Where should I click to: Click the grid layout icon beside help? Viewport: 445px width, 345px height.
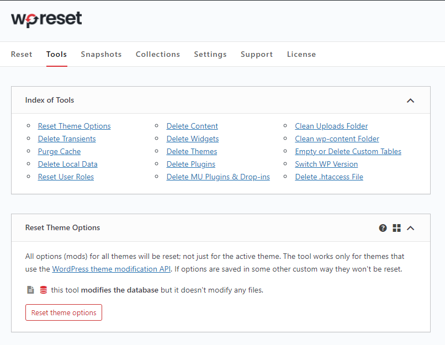click(396, 227)
